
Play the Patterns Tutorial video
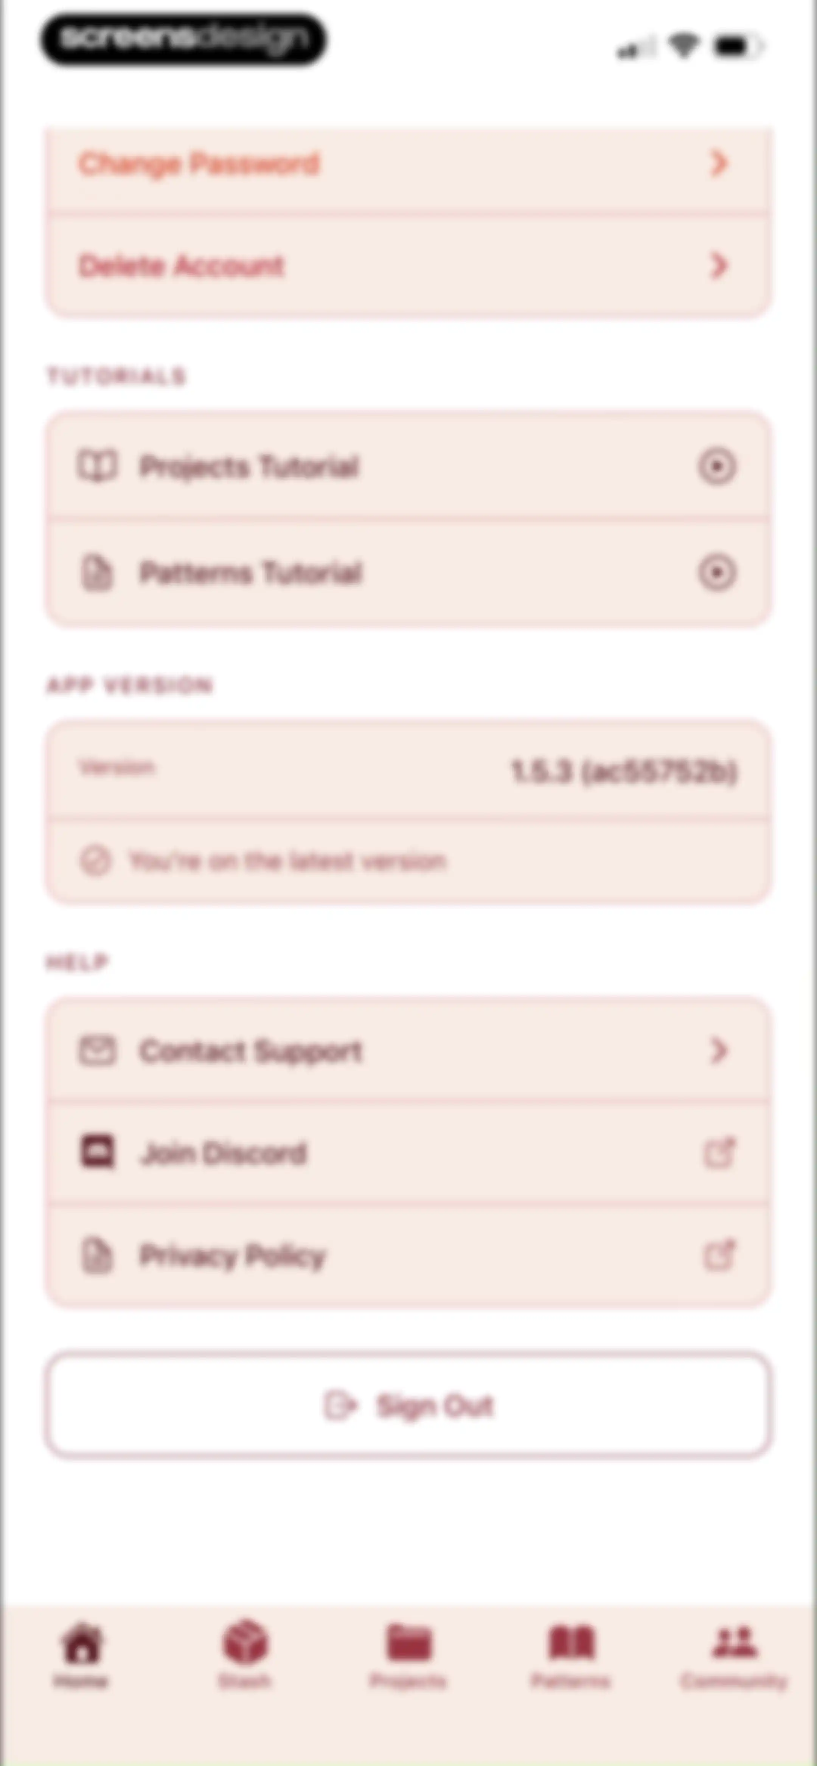coord(718,573)
